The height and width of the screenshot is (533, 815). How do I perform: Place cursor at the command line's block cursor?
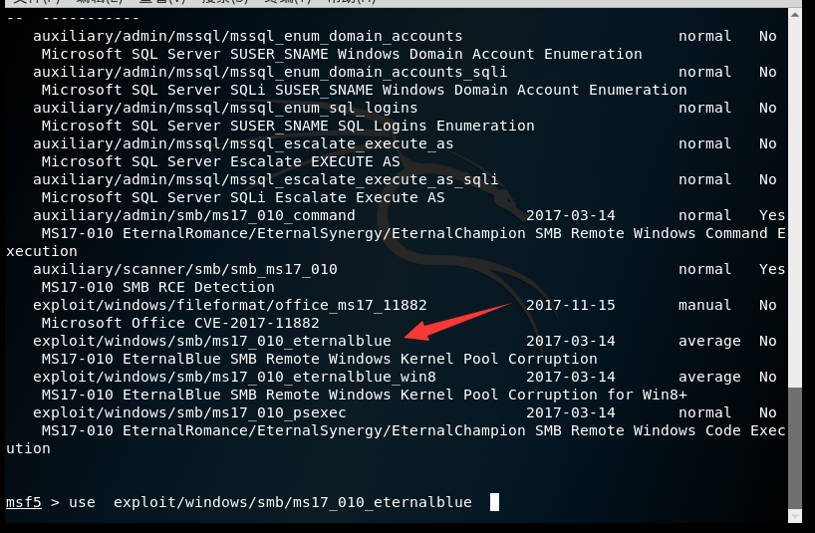click(x=494, y=502)
